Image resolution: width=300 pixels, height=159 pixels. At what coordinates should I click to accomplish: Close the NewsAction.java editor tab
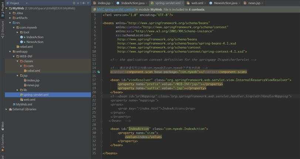240,3
